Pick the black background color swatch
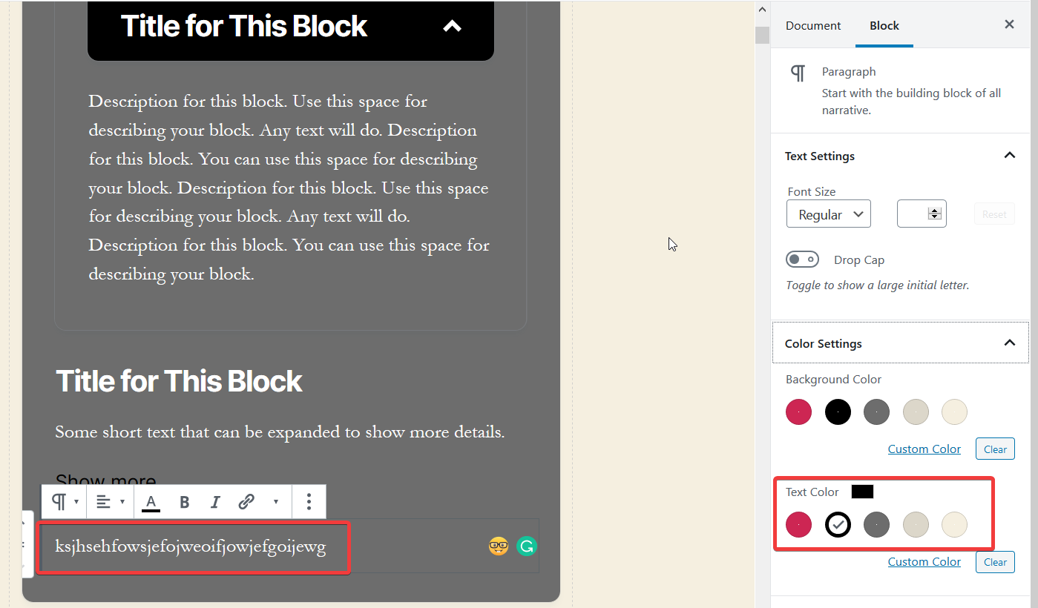1038x608 pixels. point(838,412)
